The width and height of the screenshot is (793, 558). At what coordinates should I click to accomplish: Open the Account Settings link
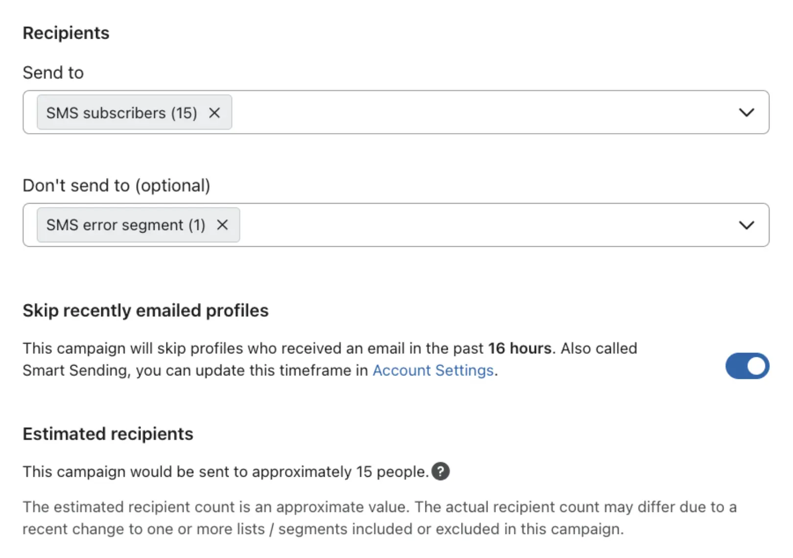433,371
